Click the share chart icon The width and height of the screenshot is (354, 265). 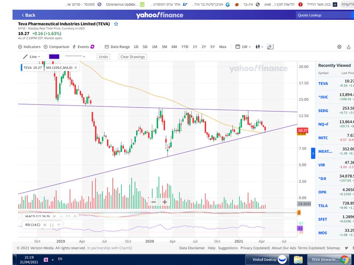click(348, 47)
